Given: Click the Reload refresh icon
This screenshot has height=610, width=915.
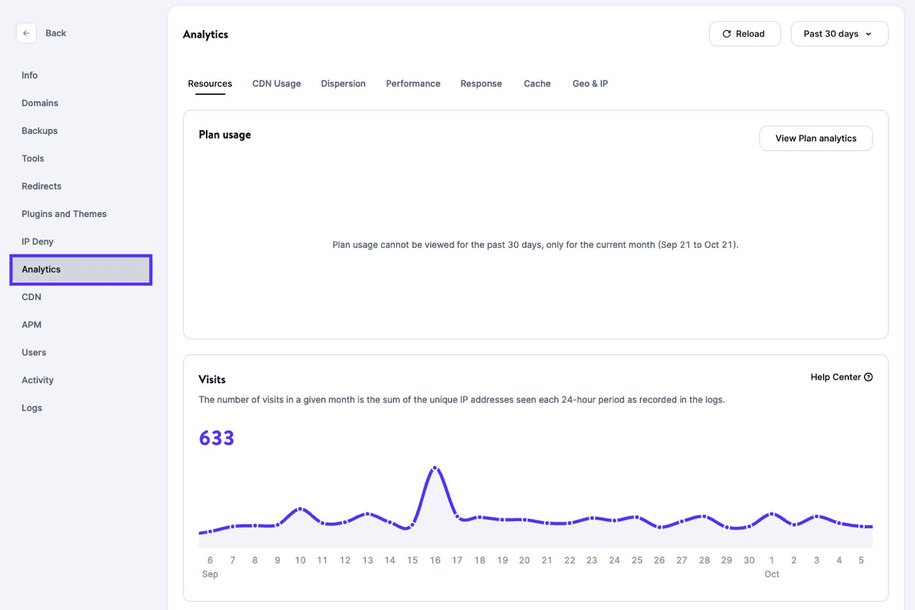Looking at the screenshot, I should click(725, 33).
